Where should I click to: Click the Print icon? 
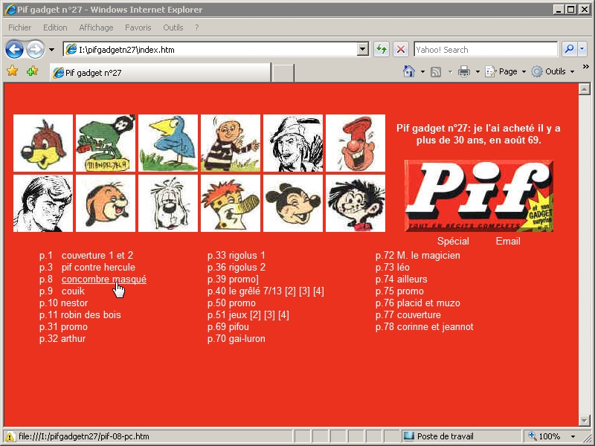tap(464, 71)
